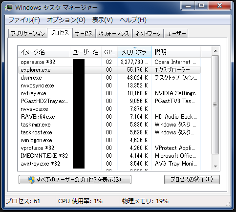236x212 pixels.
Task: Select the dwm.exe process
Action: [109, 78]
